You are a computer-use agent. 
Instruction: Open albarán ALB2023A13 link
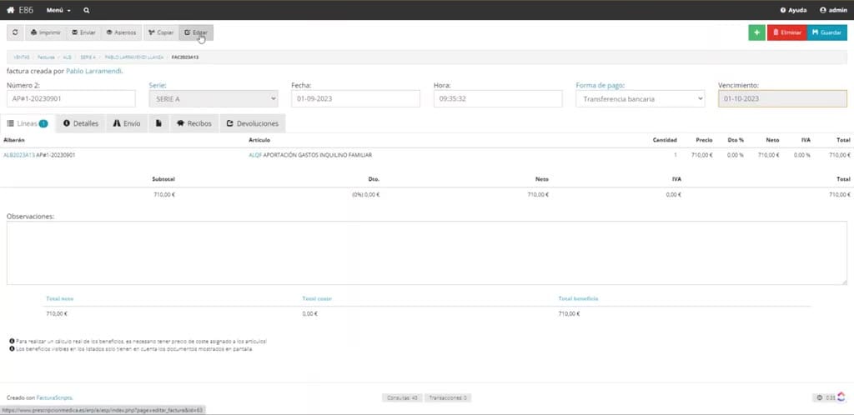pyautogui.click(x=19, y=155)
